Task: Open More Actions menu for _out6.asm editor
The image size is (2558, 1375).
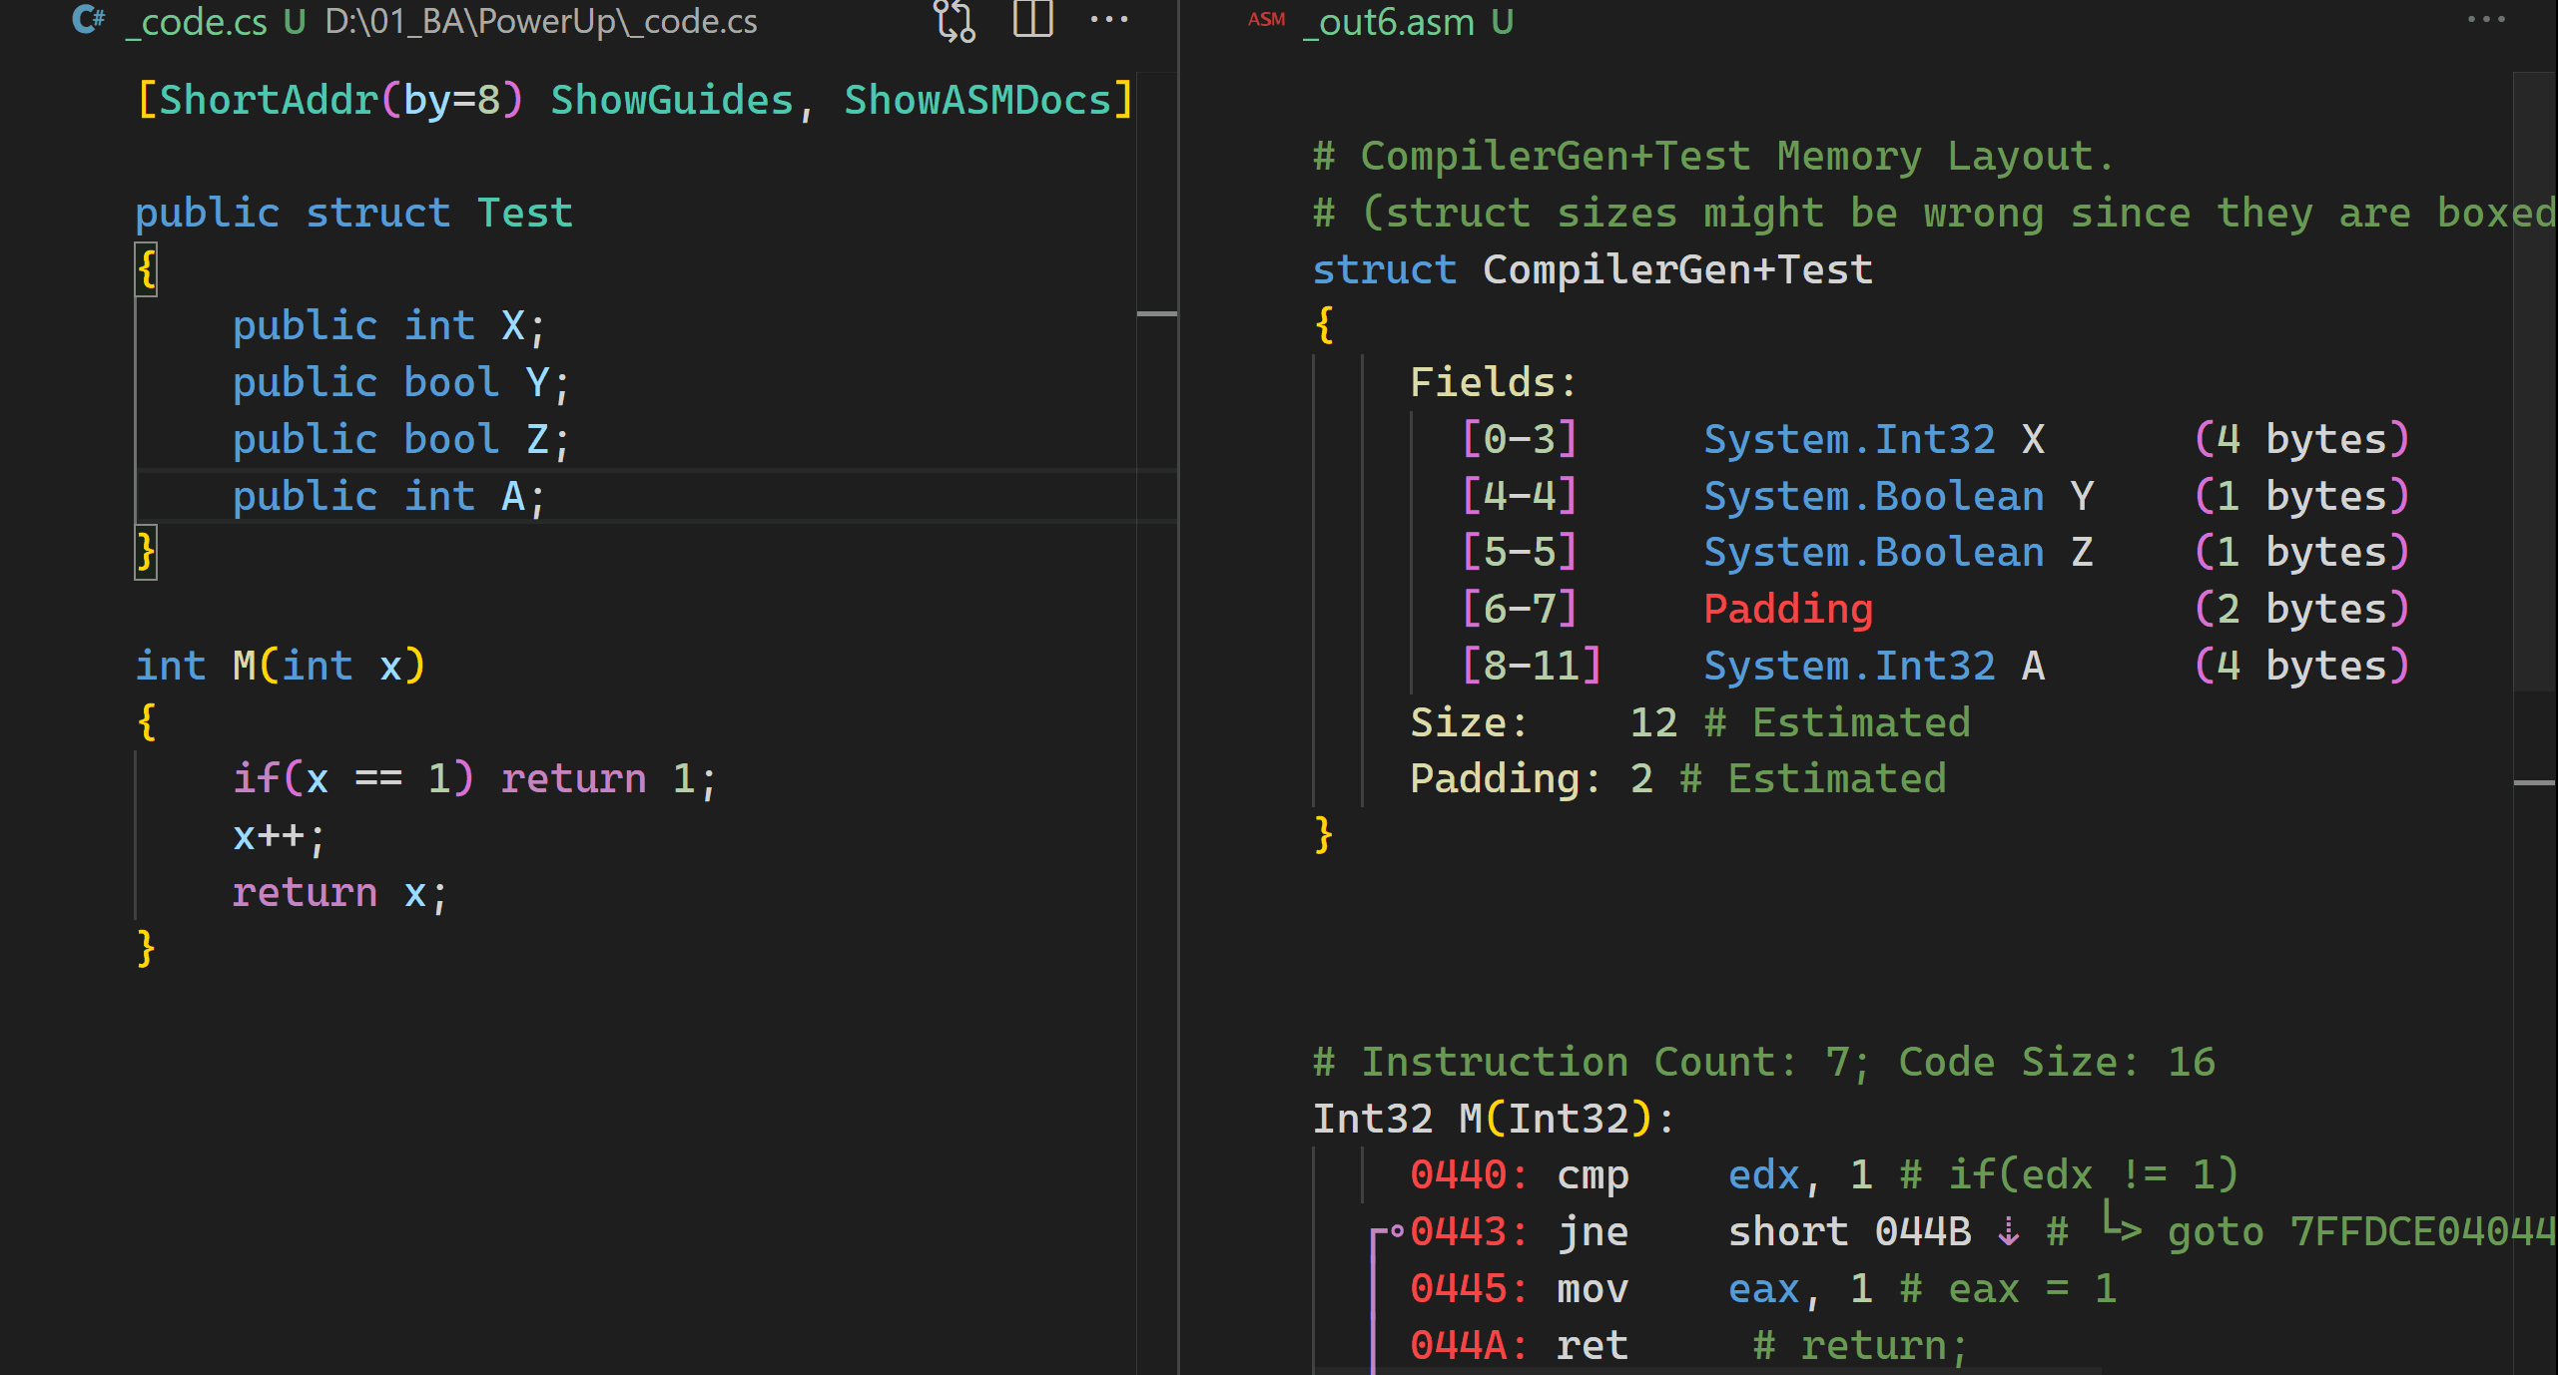Action: point(2485,20)
